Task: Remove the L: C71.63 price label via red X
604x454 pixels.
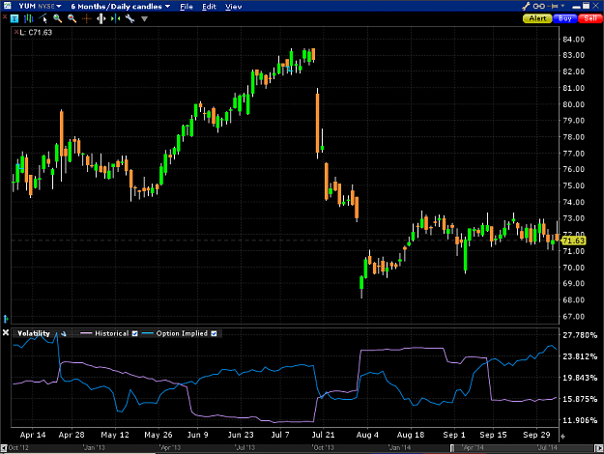Action: coord(16,32)
